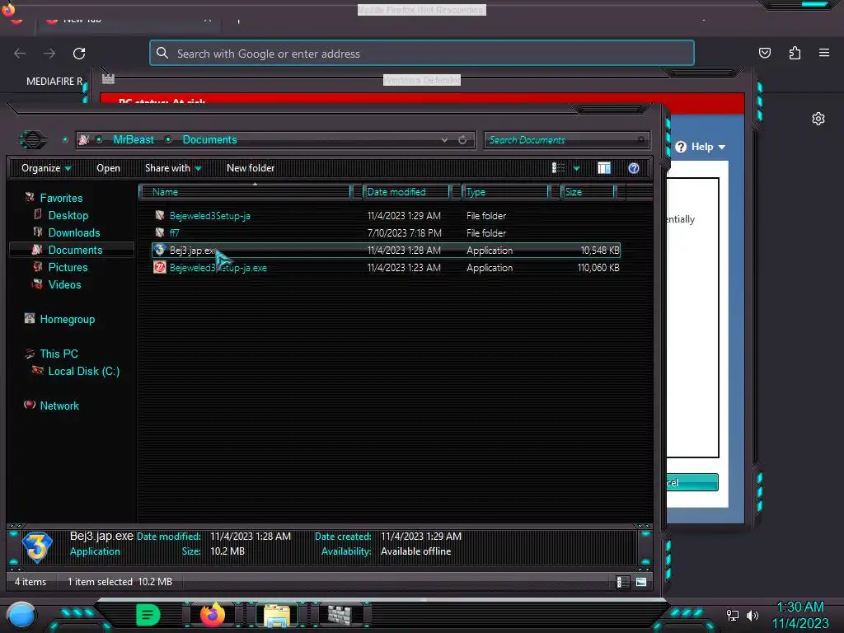Sort by Name column
Image resolution: width=844 pixels, height=633 pixels.
point(245,192)
